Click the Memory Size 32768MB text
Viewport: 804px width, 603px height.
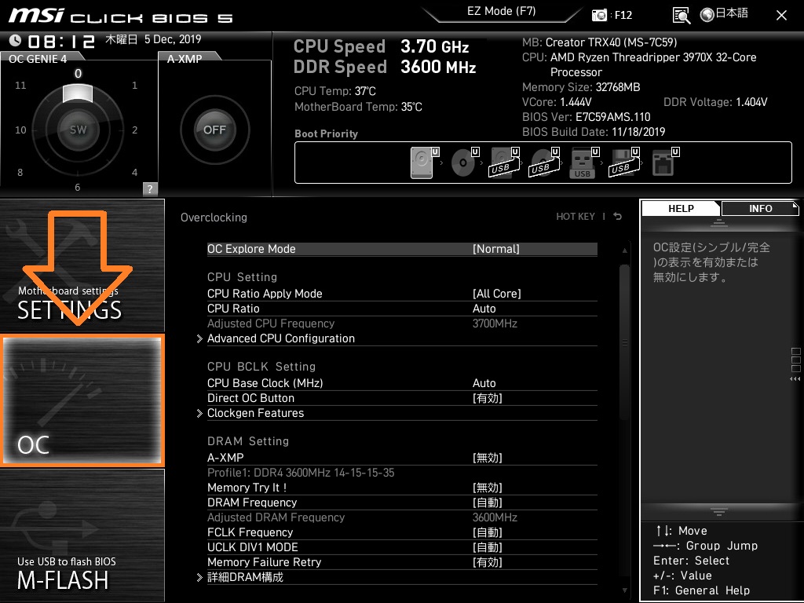(x=581, y=87)
